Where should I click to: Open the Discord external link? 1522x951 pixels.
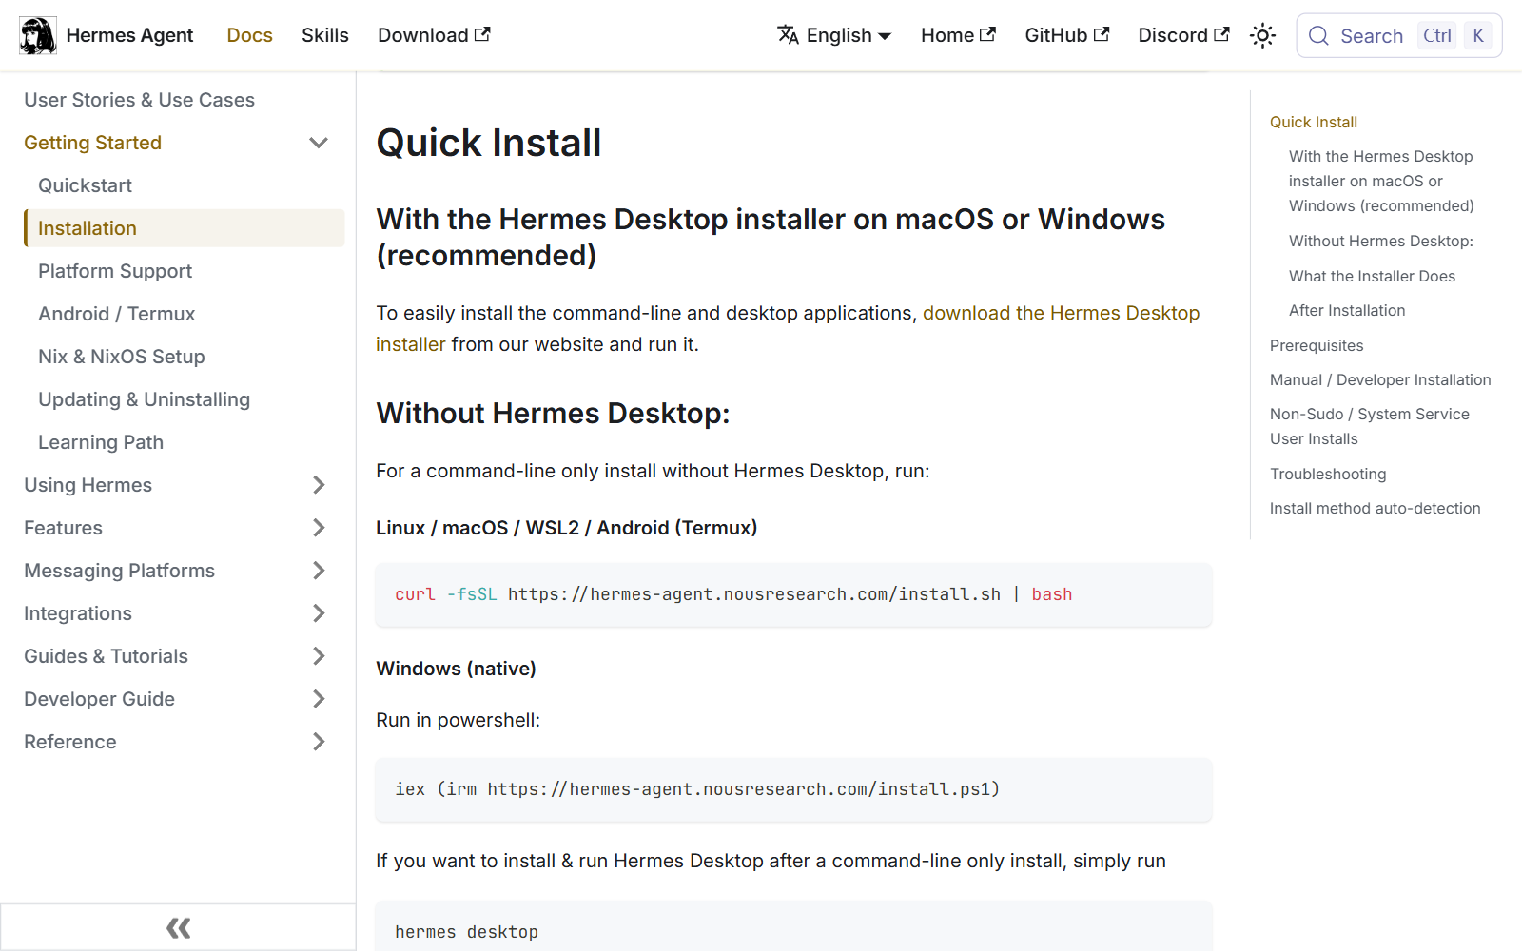(x=1183, y=35)
